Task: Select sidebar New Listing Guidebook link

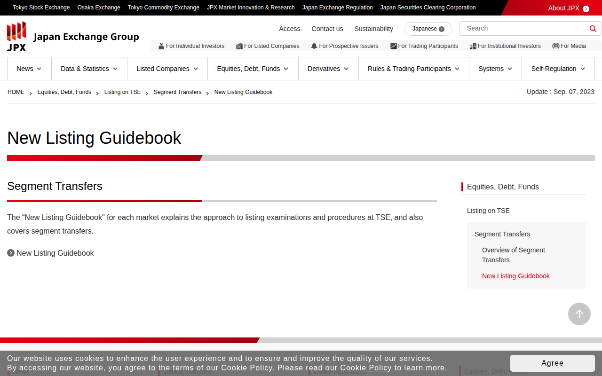Action: pyautogui.click(x=516, y=276)
